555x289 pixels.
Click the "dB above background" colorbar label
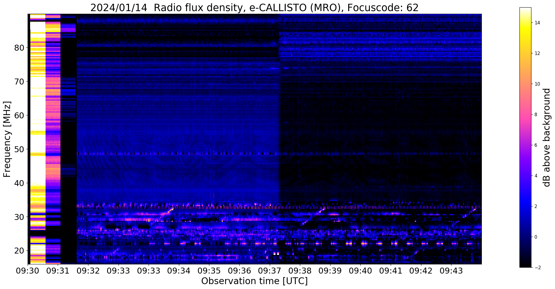point(547,138)
